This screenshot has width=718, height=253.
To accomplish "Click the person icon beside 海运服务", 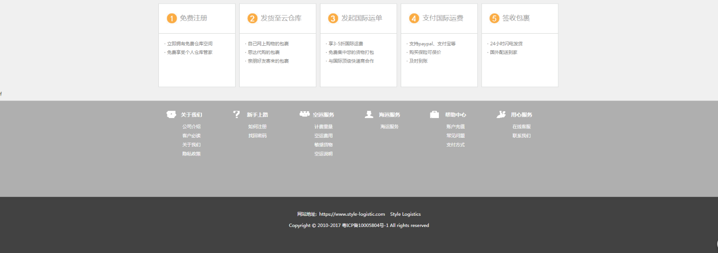I will tap(369, 114).
